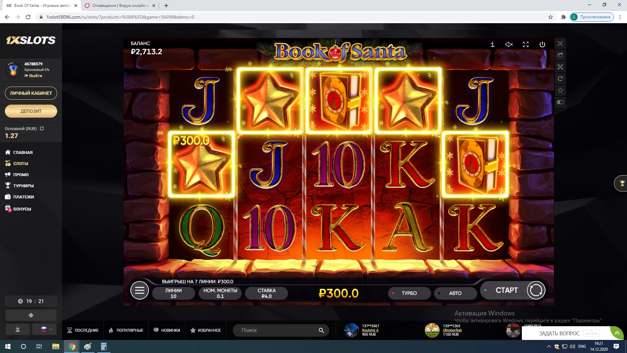Refresh the Основной balance icon
This screenshot has width=627, height=353.
coord(42,128)
